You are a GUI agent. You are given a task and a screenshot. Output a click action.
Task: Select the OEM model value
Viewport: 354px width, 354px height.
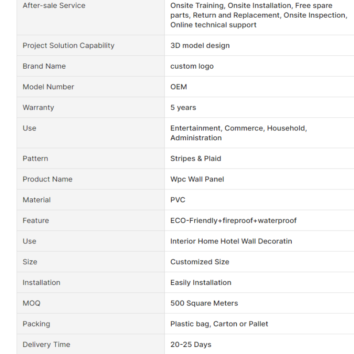(x=179, y=87)
